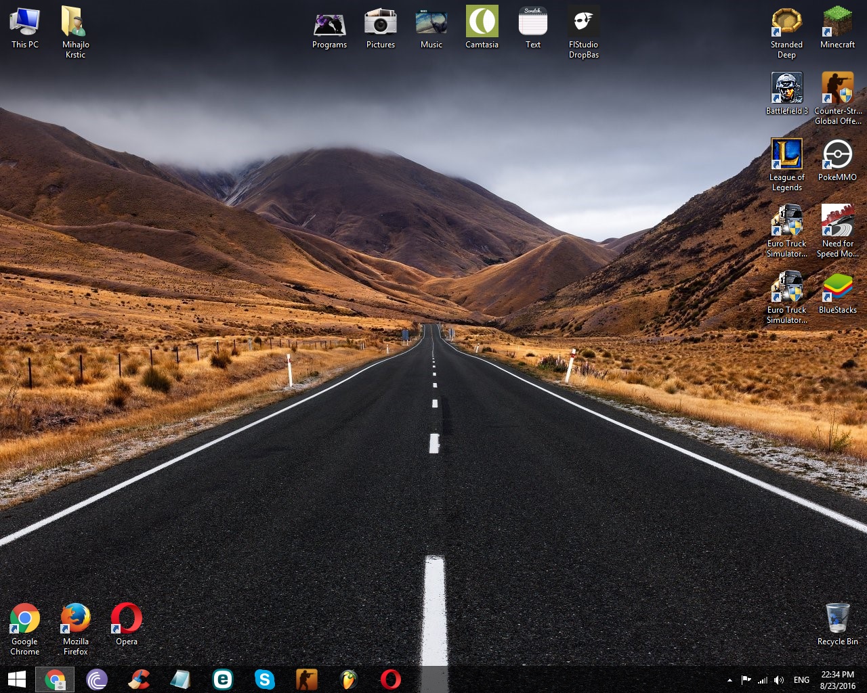
Task: Select the Recycle Bin icon
Action: click(838, 625)
